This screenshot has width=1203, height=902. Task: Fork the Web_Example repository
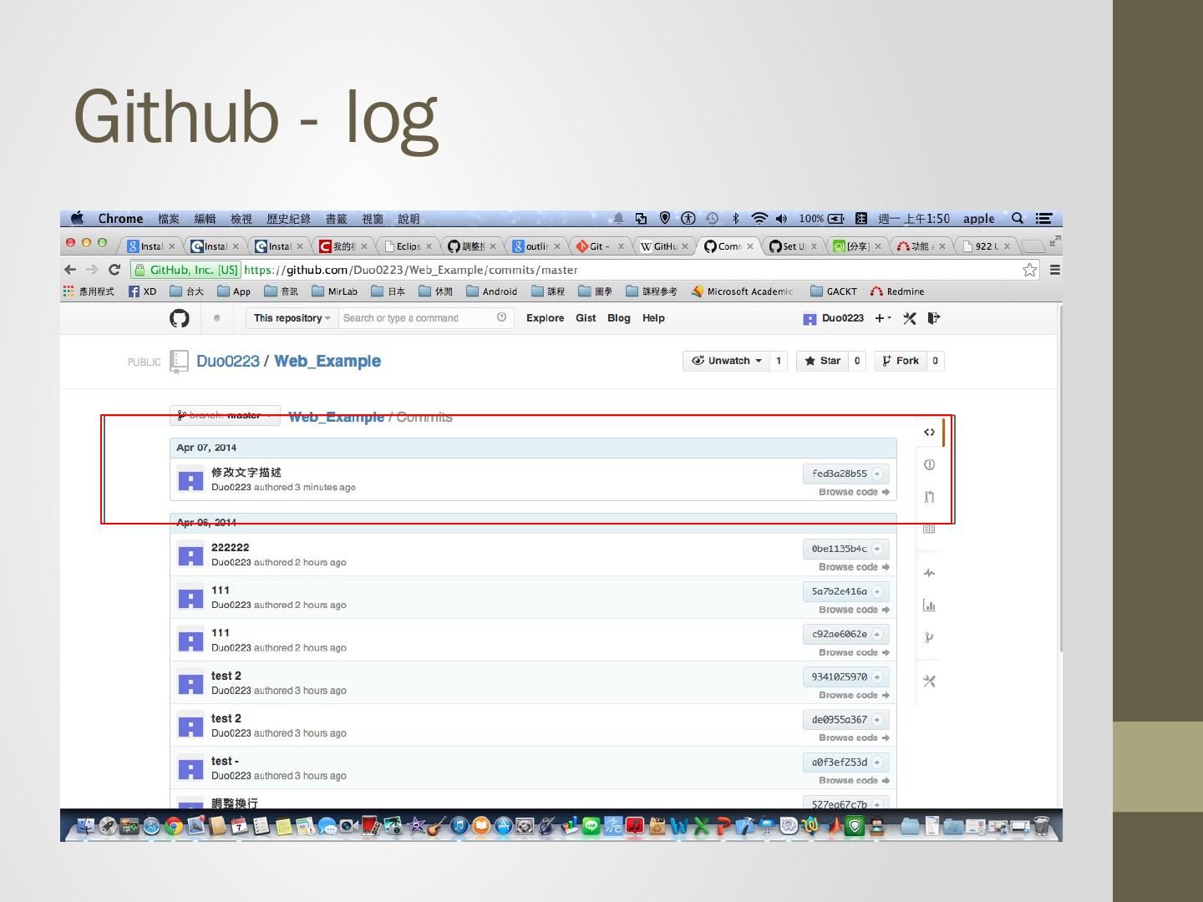[901, 361]
